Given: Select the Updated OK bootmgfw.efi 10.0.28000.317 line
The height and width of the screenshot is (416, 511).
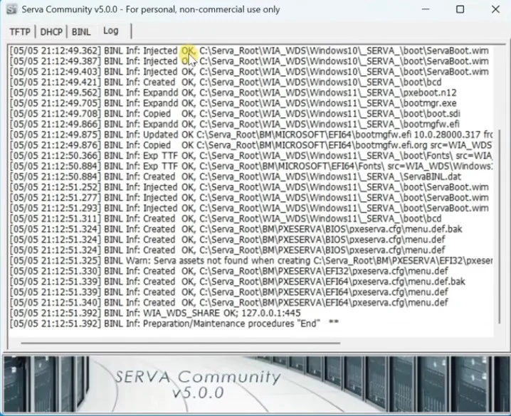Looking at the screenshot, I should [251, 135].
